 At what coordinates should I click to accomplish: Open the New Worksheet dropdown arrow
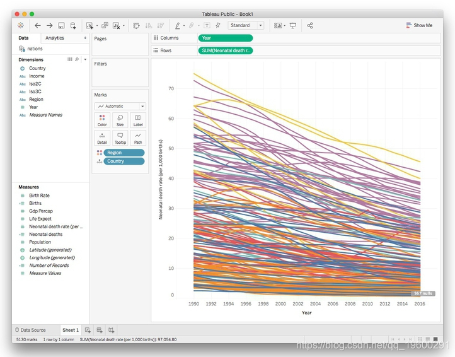(x=97, y=26)
